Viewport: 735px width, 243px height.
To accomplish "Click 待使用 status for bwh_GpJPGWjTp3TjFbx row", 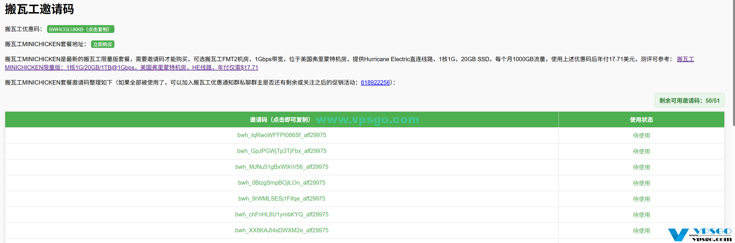I will pyautogui.click(x=641, y=151).
